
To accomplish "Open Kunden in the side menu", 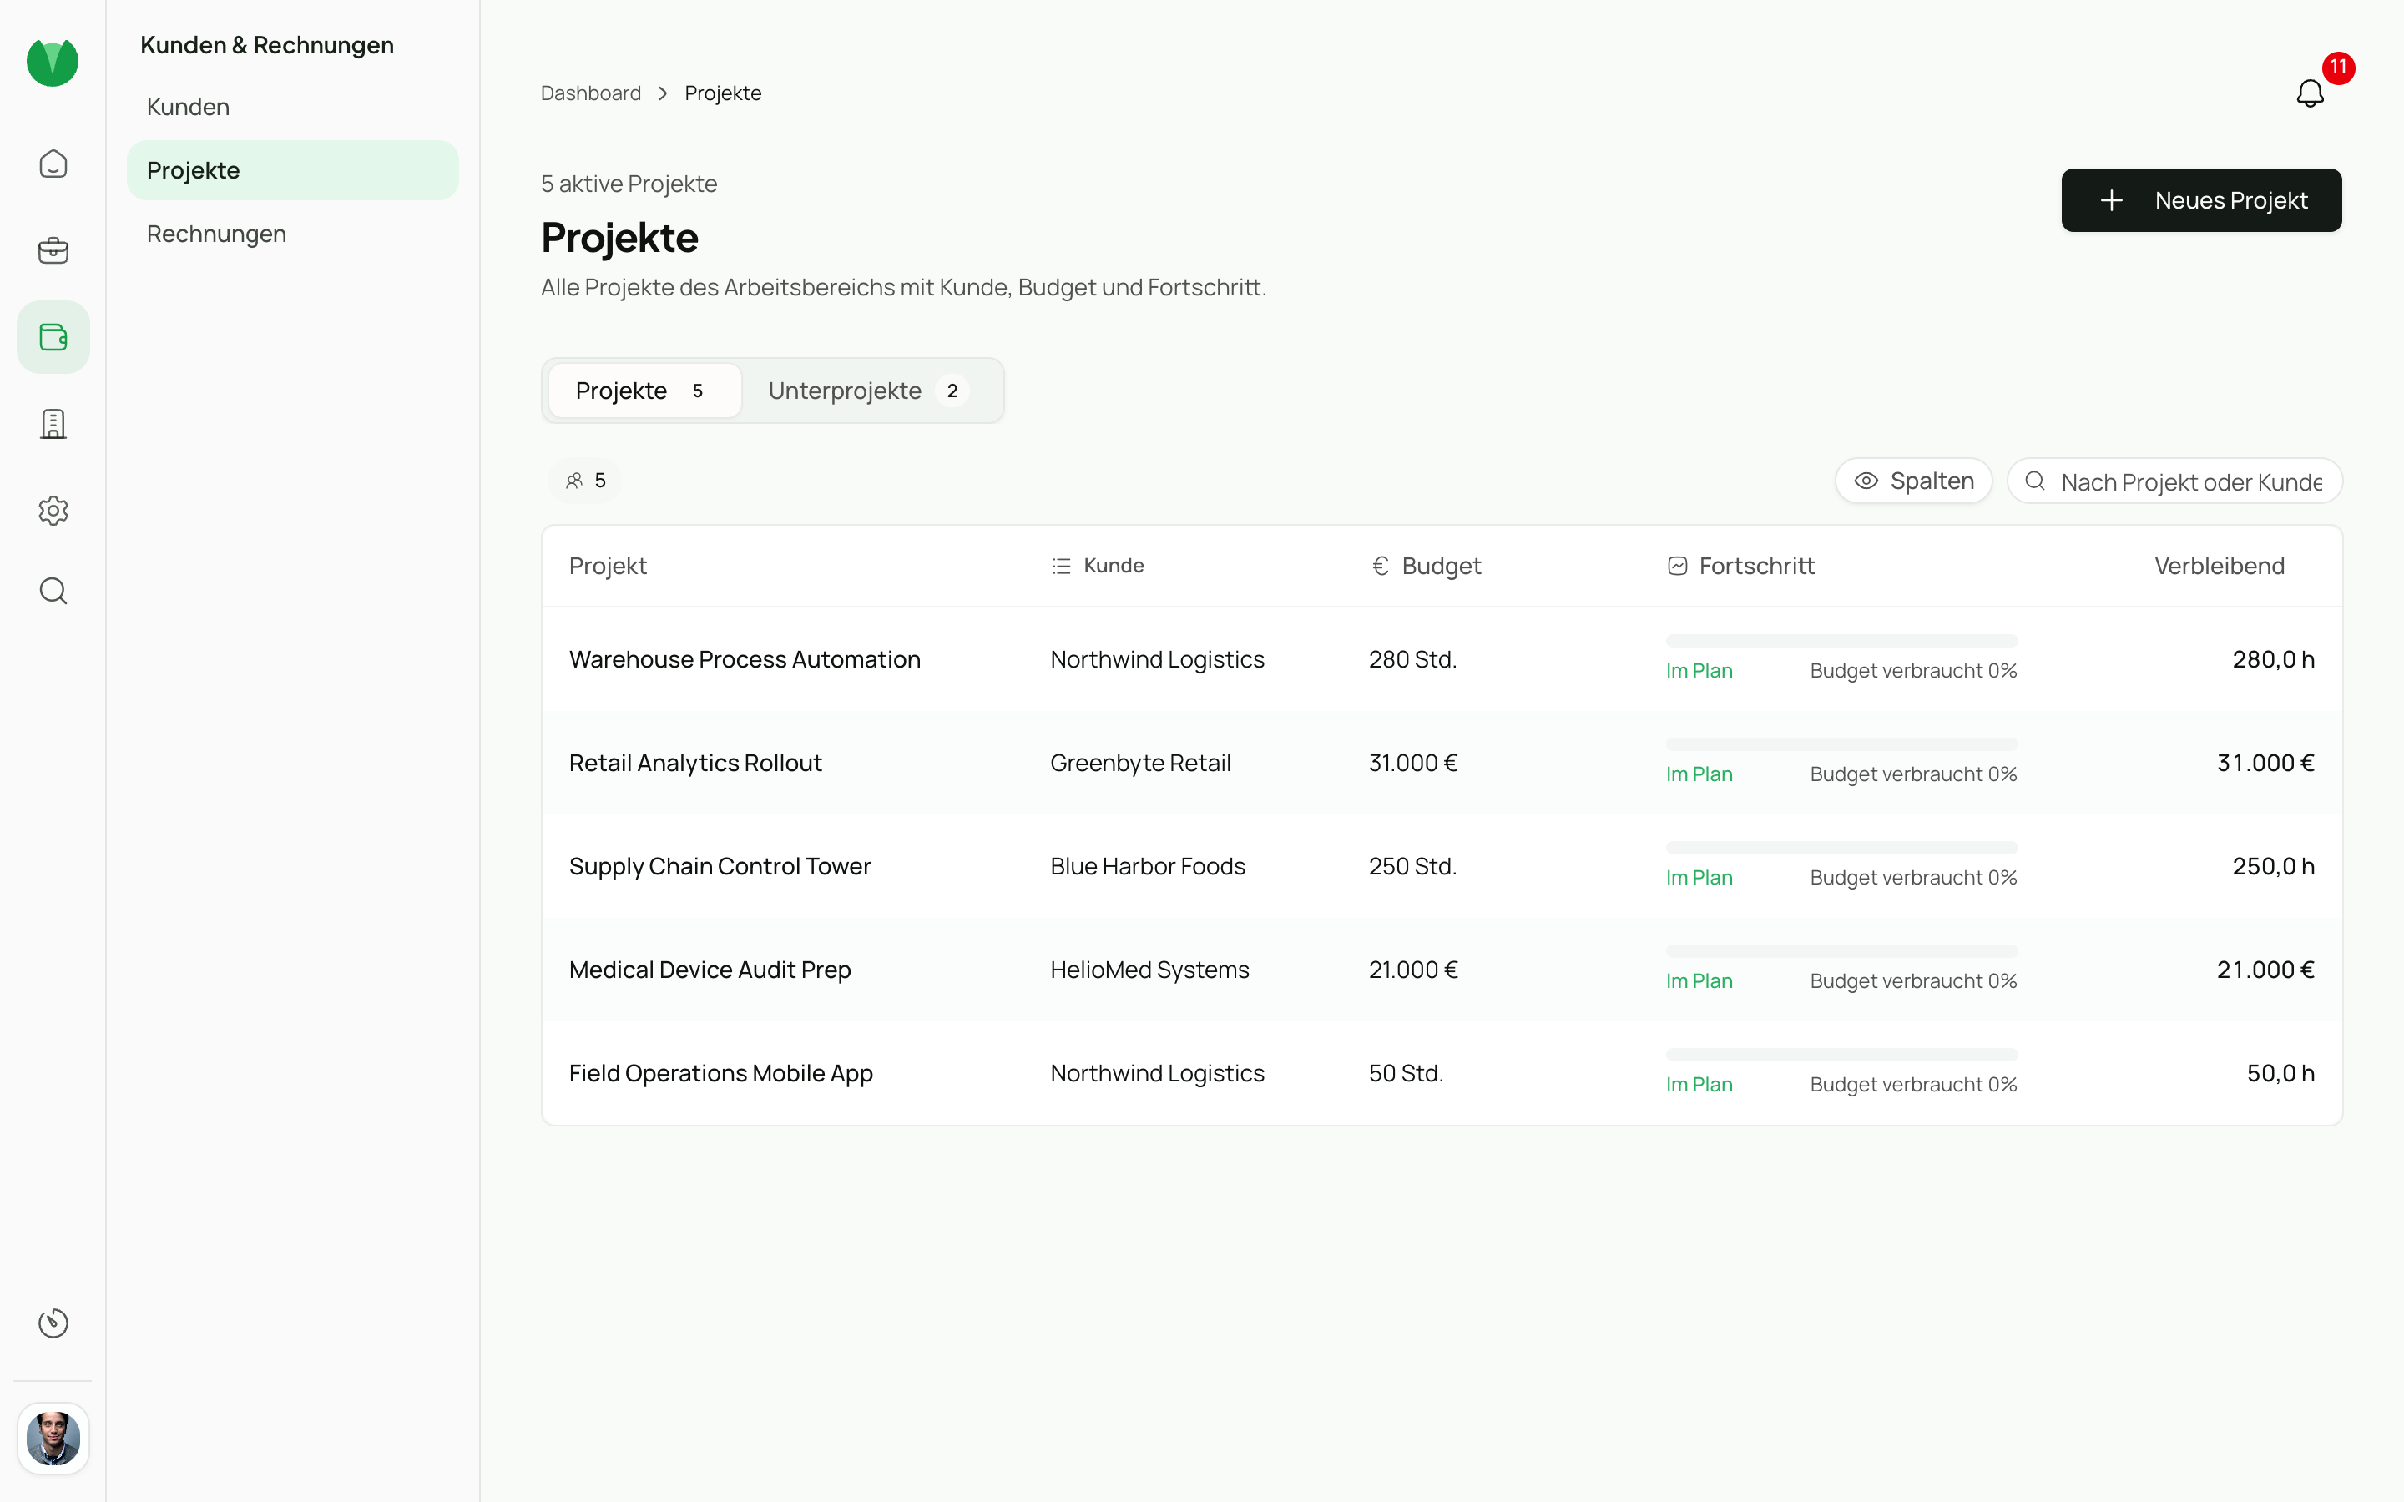I will (x=292, y=108).
